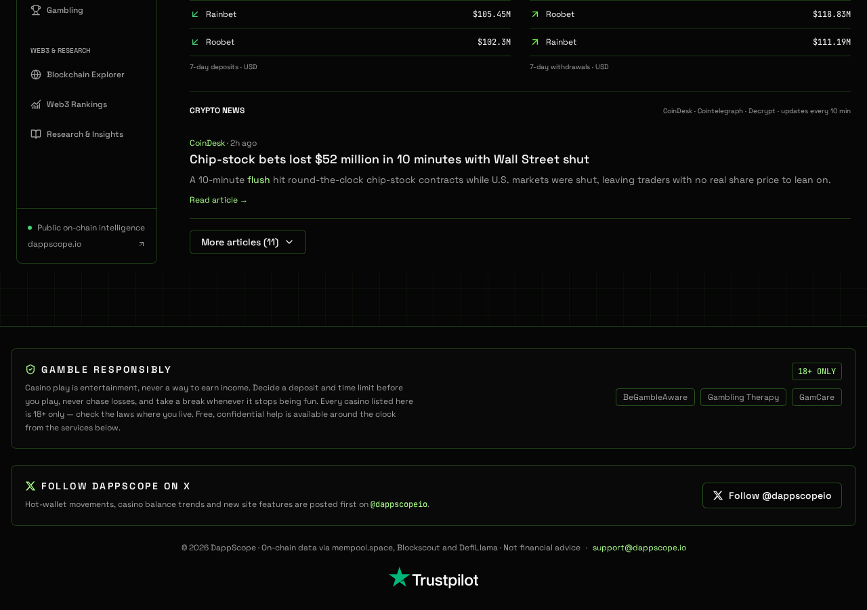
Task: Click the Blockchain Explorer globe icon
Action: coord(36,75)
